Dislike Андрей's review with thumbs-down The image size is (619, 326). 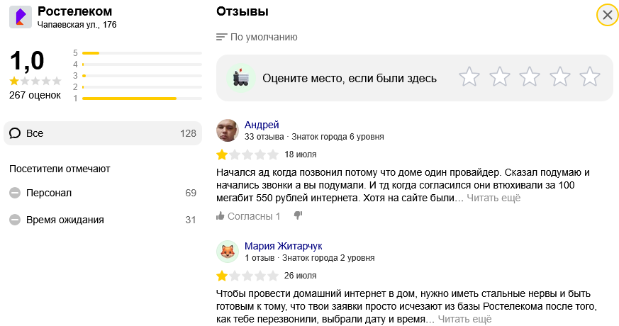click(x=298, y=215)
